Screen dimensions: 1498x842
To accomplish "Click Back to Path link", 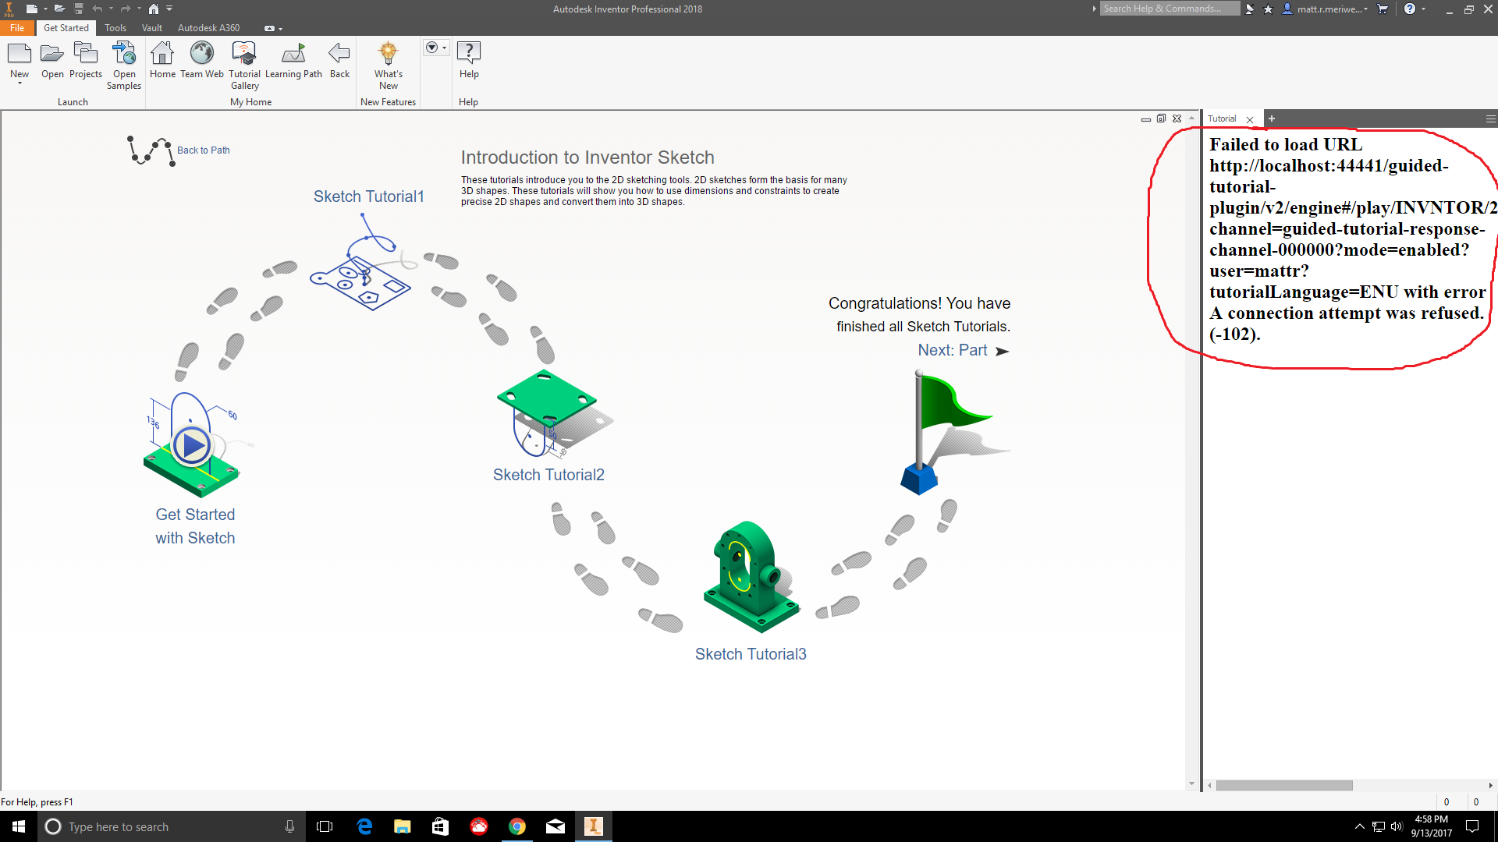I will [x=203, y=150].
